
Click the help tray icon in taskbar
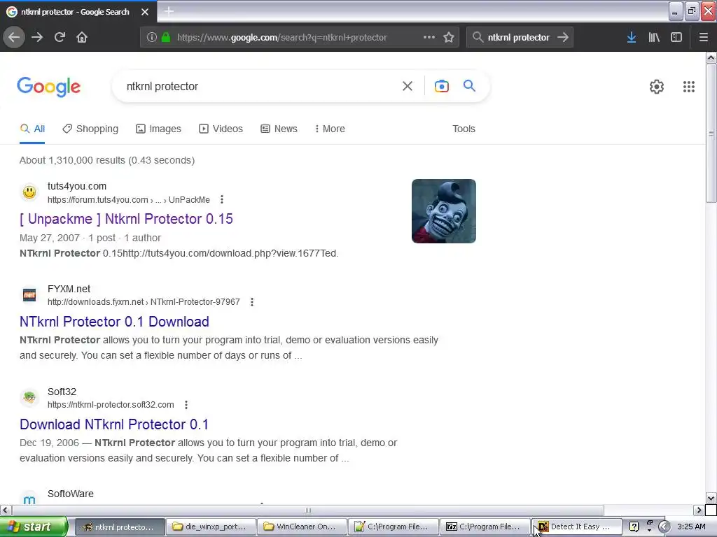[x=634, y=527]
